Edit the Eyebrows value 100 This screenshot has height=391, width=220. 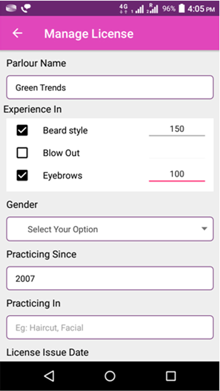click(x=177, y=175)
